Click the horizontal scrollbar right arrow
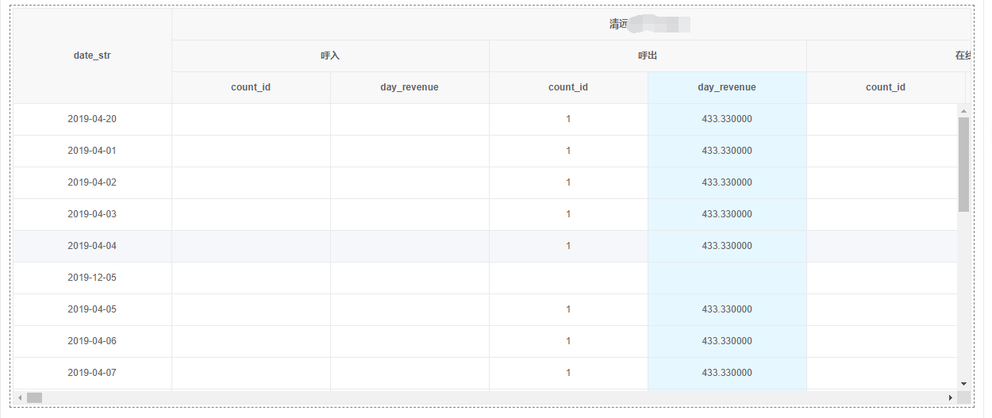This screenshot has width=992, height=418. tap(951, 397)
